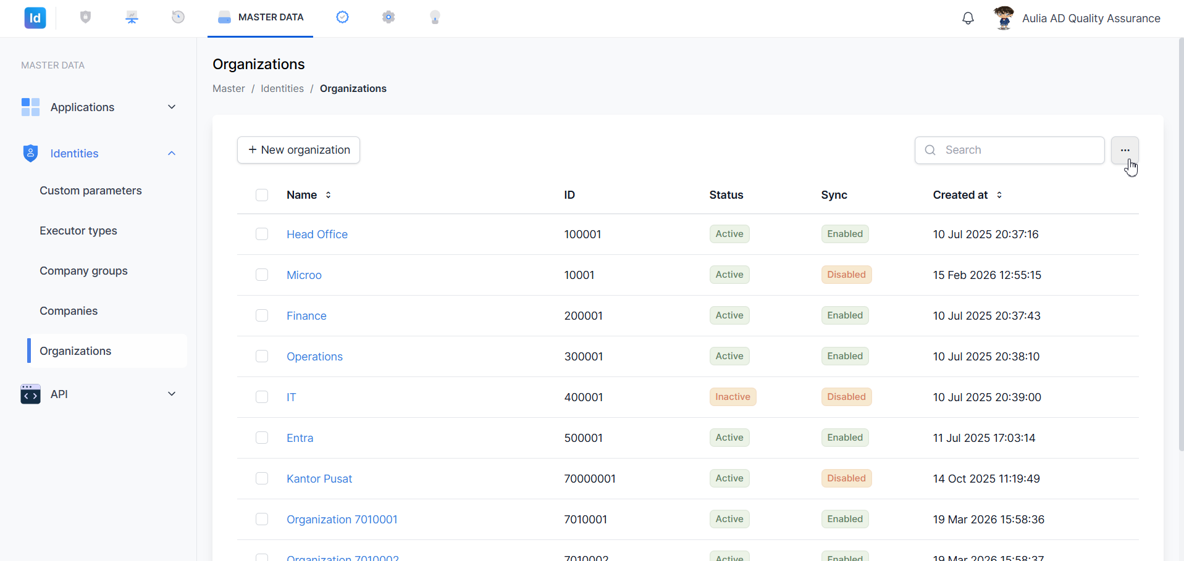Check the Organization 7010001 row checkbox
This screenshot has width=1184, height=561.
(262, 519)
